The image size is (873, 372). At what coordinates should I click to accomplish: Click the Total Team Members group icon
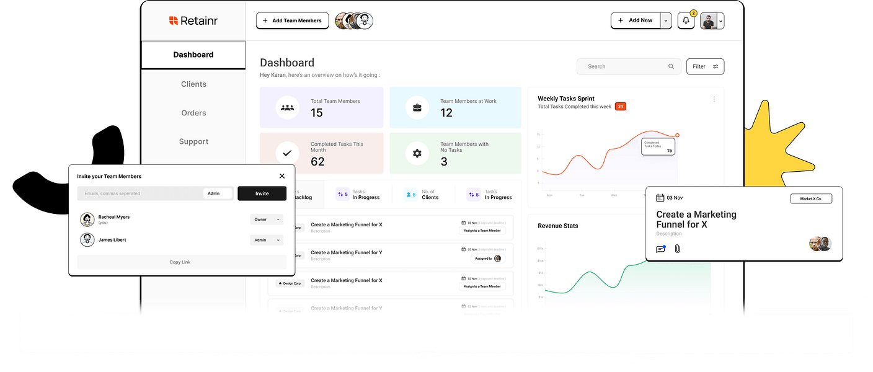click(287, 107)
